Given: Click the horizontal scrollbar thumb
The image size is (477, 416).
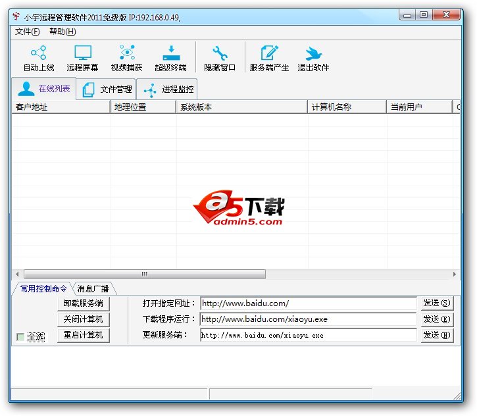Looking at the screenshot, I should 145,274.
